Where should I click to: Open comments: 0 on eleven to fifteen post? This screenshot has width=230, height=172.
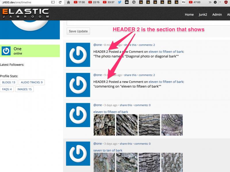click(142, 105)
